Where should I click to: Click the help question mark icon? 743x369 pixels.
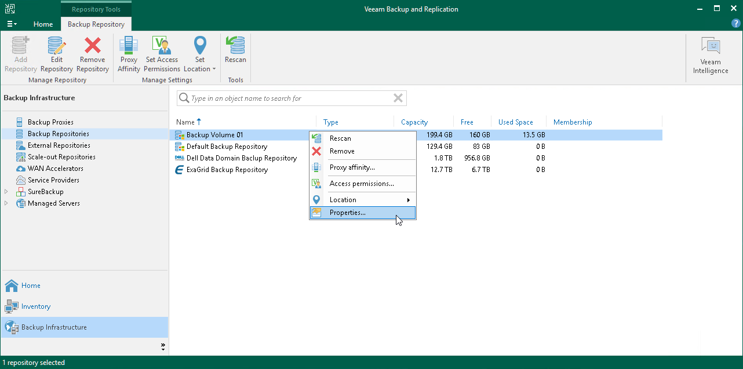click(x=735, y=24)
